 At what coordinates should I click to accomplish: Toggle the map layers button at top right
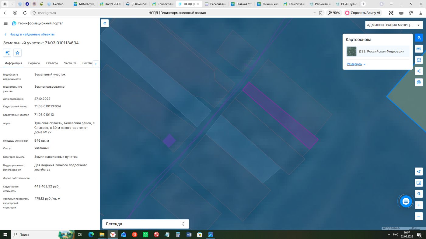click(x=419, y=38)
